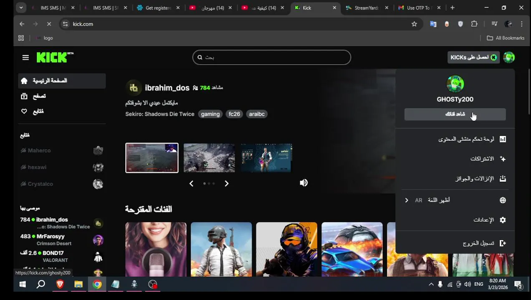Open Windows search from taskbar

[41, 285]
